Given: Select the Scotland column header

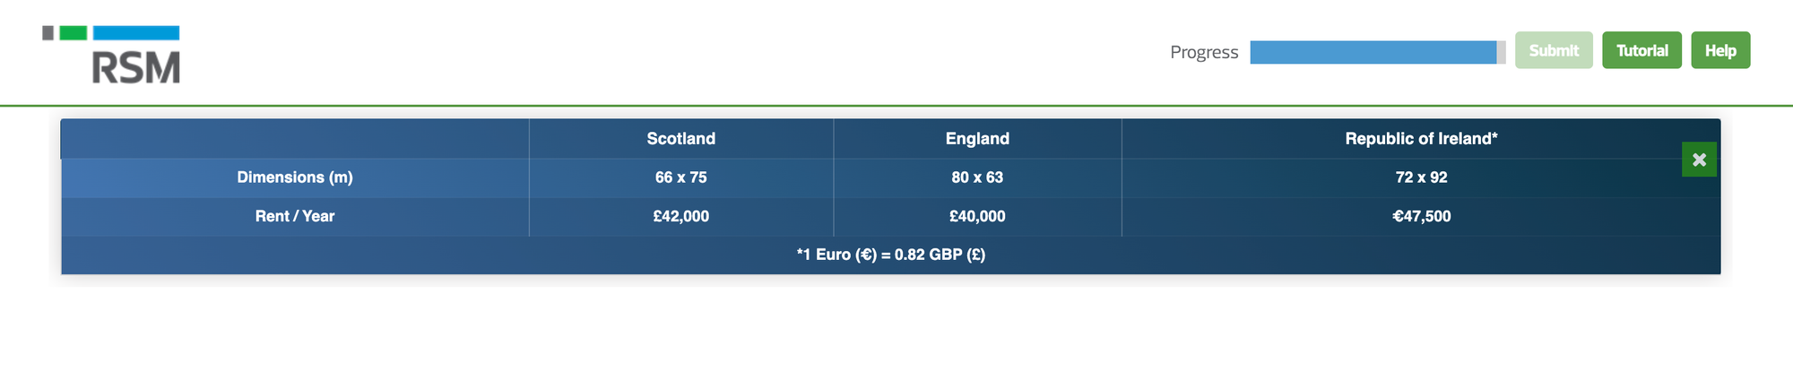Looking at the screenshot, I should [681, 139].
